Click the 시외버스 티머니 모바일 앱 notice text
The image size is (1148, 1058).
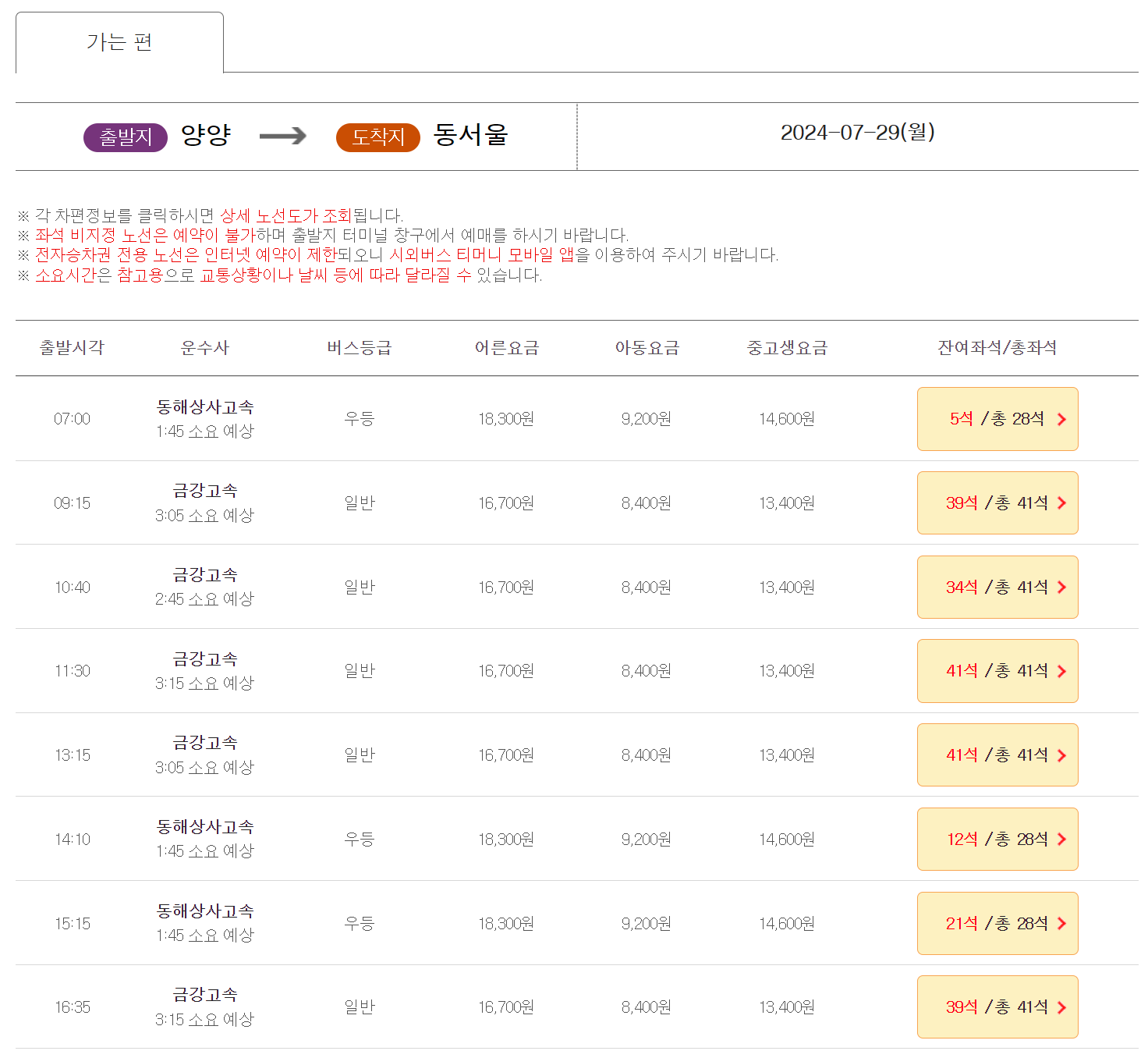481,255
